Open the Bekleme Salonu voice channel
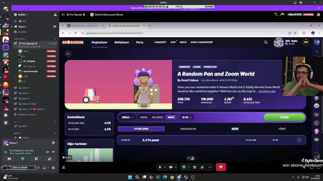323x181 pixels. click(x=27, y=115)
